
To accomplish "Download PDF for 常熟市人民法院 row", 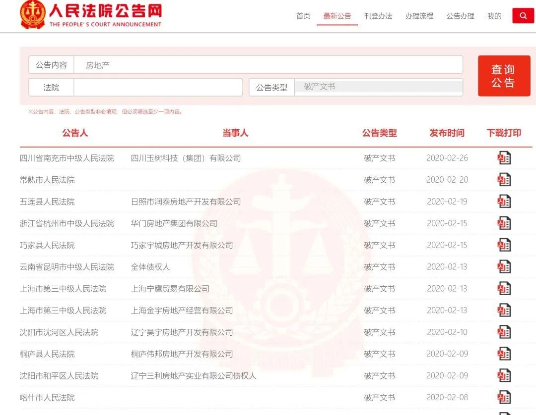I will pos(504,180).
